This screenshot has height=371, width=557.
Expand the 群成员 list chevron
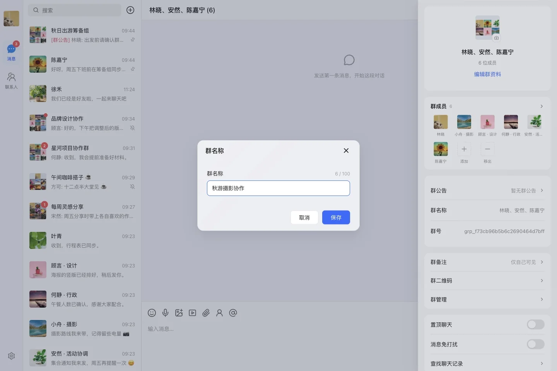coord(542,106)
